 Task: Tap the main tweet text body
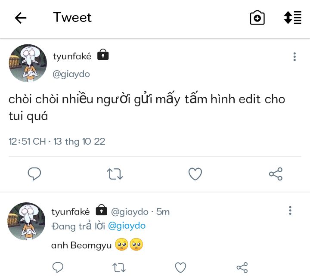click(x=146, y=107)
